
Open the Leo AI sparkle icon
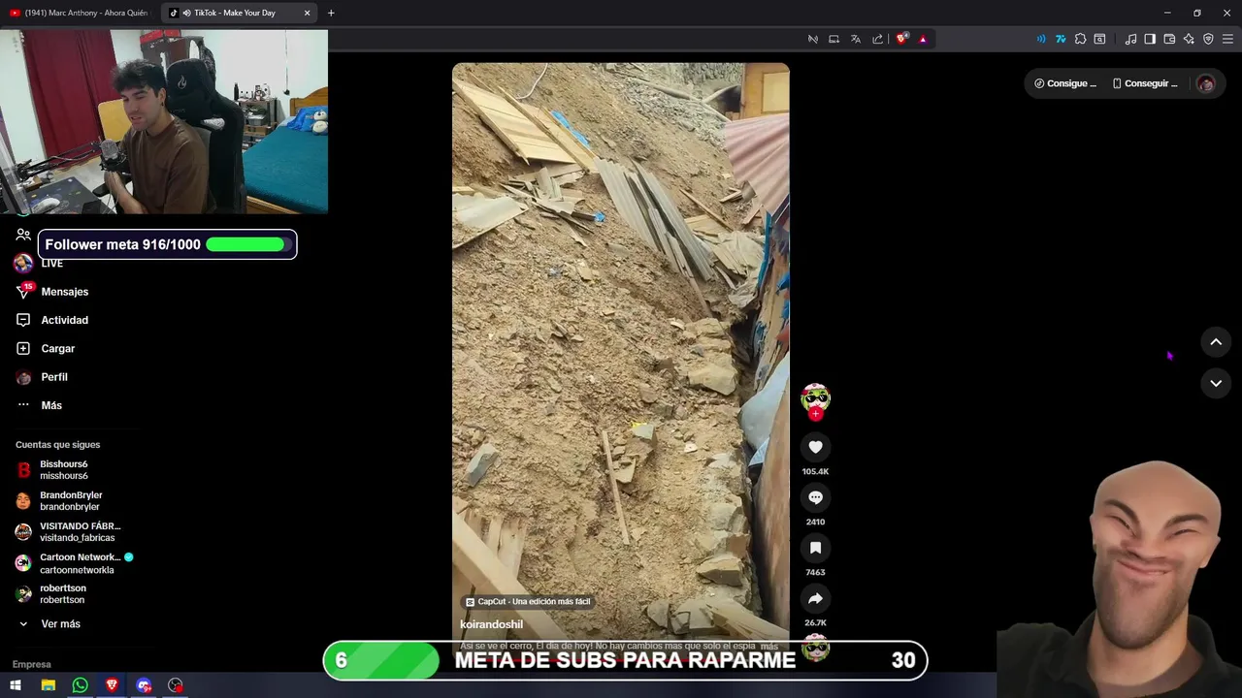point(1189,39)
